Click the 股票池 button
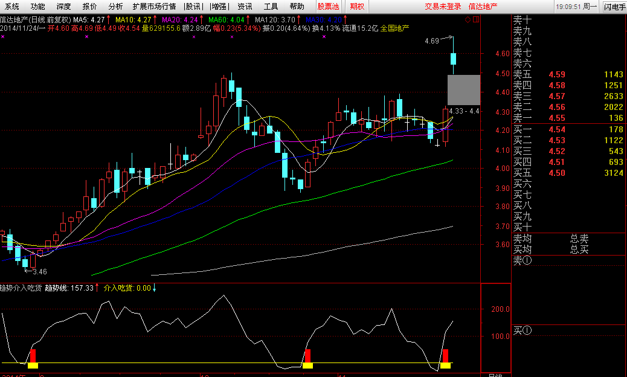Image resolution: width=627 pixels, height=377 pixels. (328, 7)
